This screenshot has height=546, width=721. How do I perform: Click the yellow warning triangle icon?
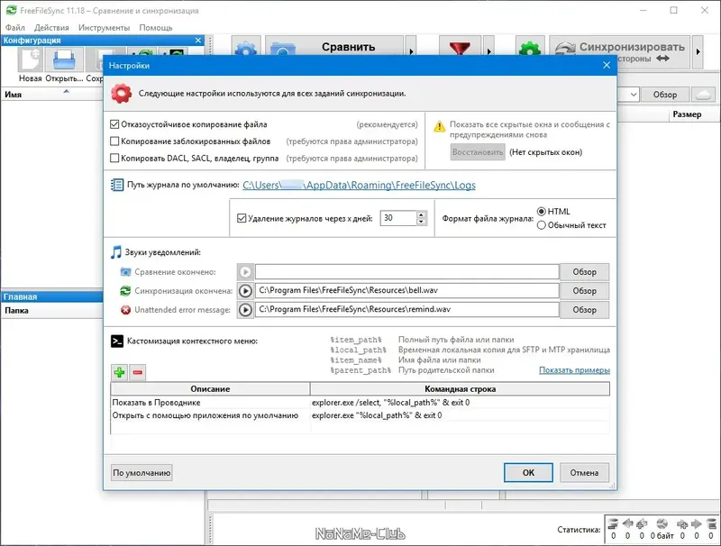pyautogui.click(x=440, y=125)
